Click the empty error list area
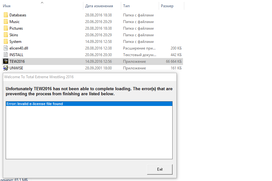This screenshot has height=181, width=272. (x=89, y=132)
